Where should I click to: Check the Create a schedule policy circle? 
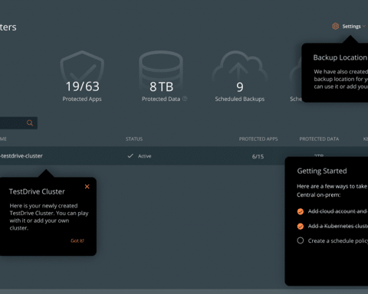coord(301,240)
